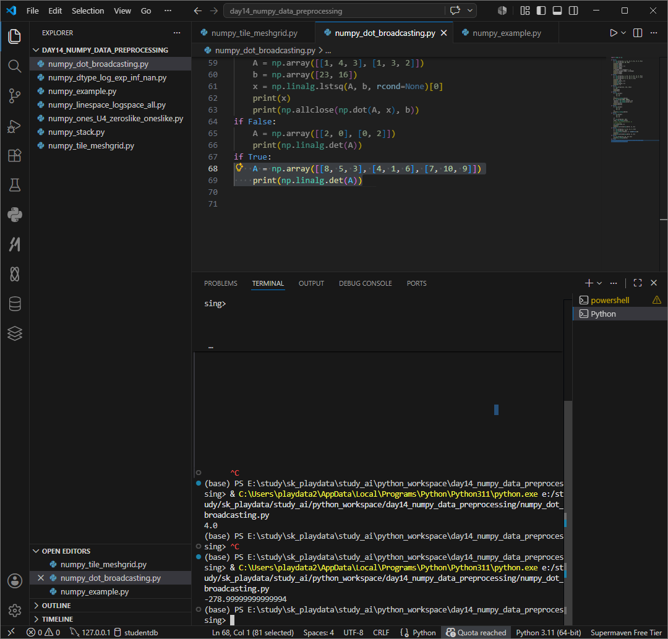Click the title bar command center search box
Image resolution: width=668 pixels, height=639 pixels.
[334, 11]
